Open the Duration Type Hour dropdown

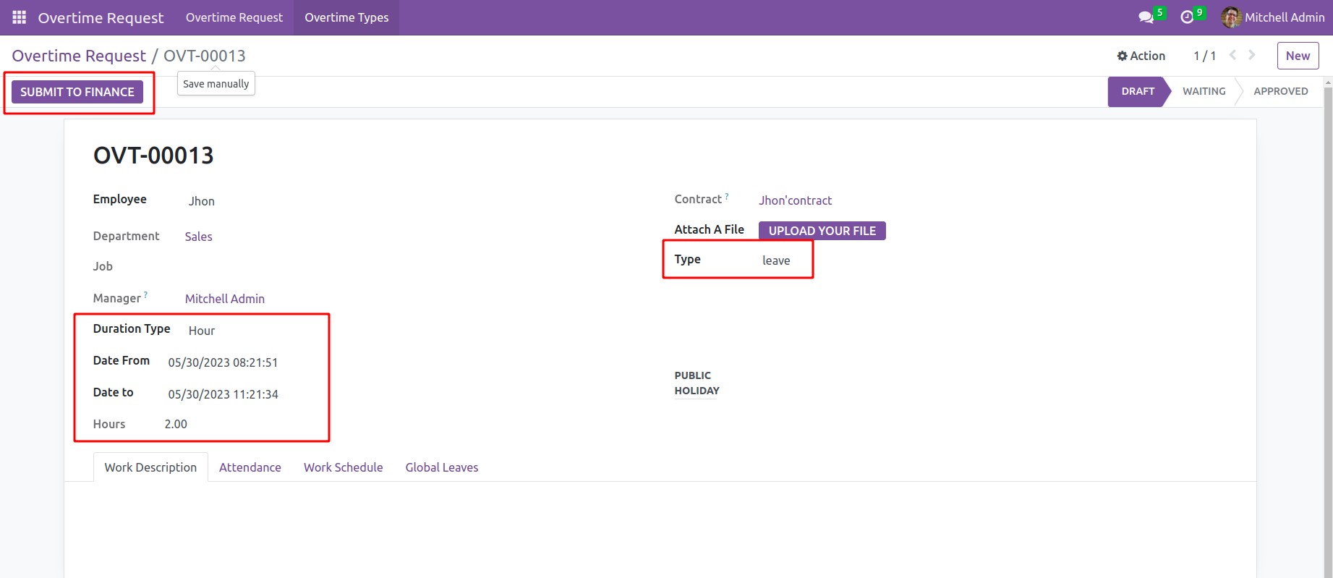tap(202, 331)
